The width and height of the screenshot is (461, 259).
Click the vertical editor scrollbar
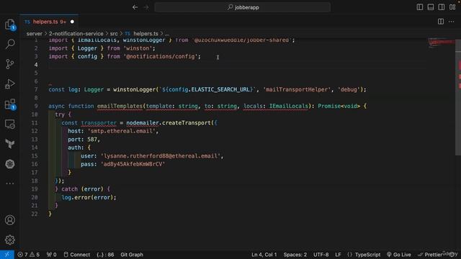(458, 97)
